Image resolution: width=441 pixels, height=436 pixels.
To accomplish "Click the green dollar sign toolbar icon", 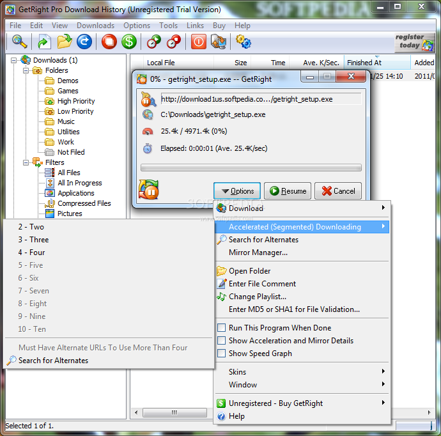I will coord(129,42).
